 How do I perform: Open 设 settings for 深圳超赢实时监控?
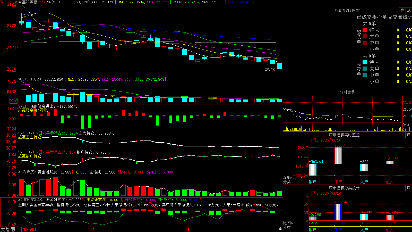(409, 135)
